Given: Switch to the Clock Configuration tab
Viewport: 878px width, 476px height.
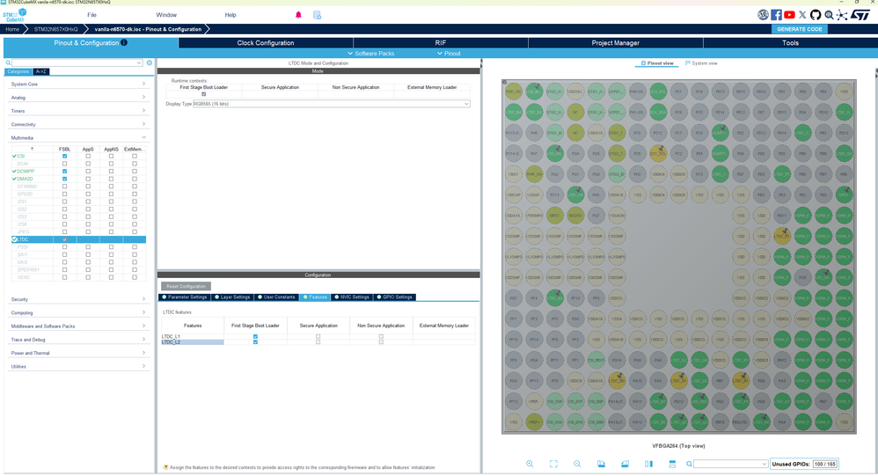Looking at the screenshot, I should 266,42.
